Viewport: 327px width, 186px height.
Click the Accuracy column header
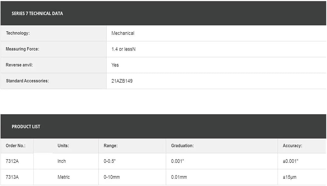[292, 146]
